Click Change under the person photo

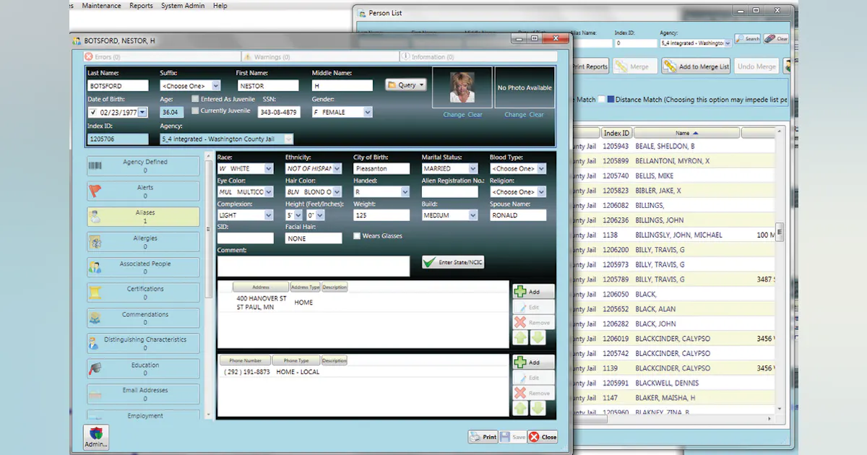[x=454, y=115]
